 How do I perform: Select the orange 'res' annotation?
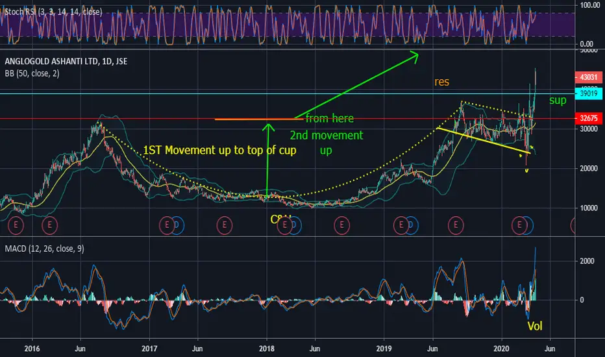[442, 82]
